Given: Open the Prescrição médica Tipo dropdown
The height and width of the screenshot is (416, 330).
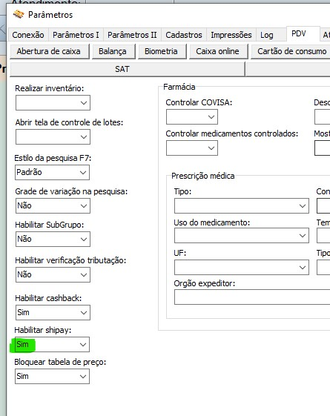Looking at the screenshot, I should tap(242, 205).
